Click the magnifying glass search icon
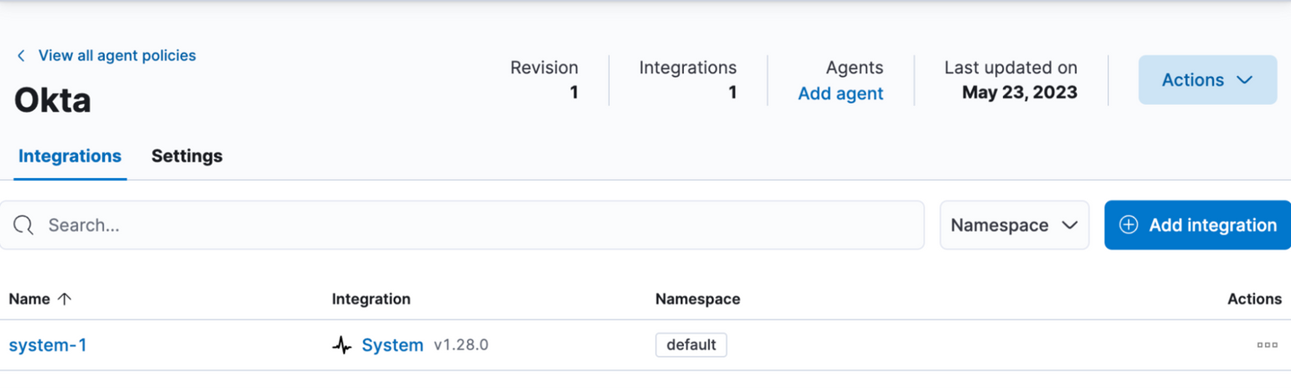Viewport: 1291px width, 390px height. [x=24, y=225]
